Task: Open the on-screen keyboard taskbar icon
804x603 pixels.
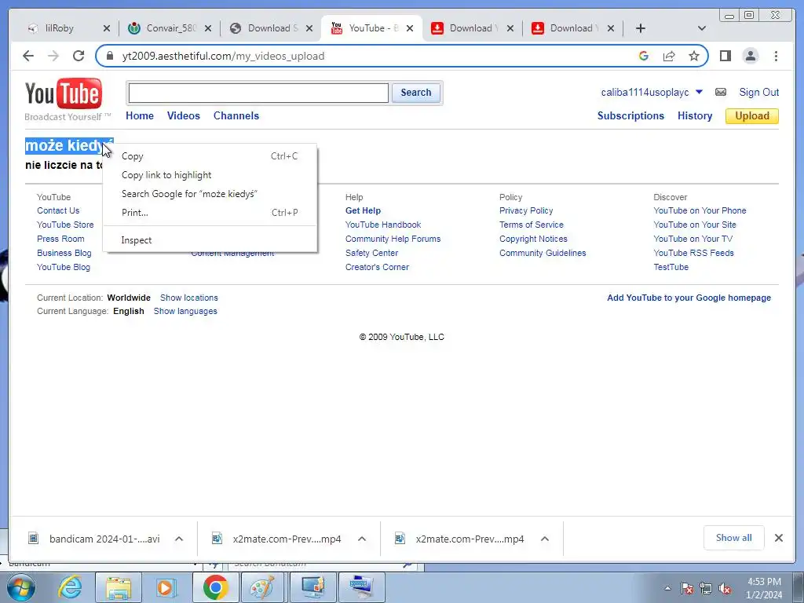Action: tap(362, 587)
